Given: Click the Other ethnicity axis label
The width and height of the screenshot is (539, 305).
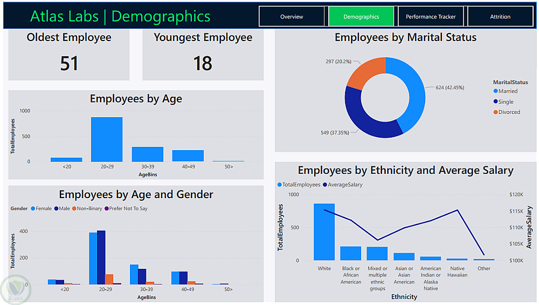Looking at the screenshot, I should click(x=483, y=268).
